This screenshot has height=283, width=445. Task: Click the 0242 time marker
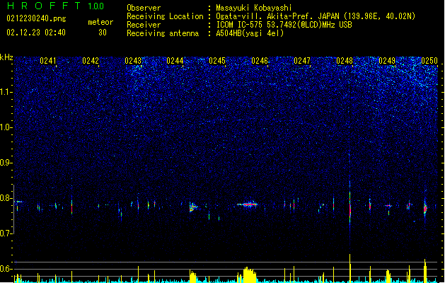coord(91,61)
